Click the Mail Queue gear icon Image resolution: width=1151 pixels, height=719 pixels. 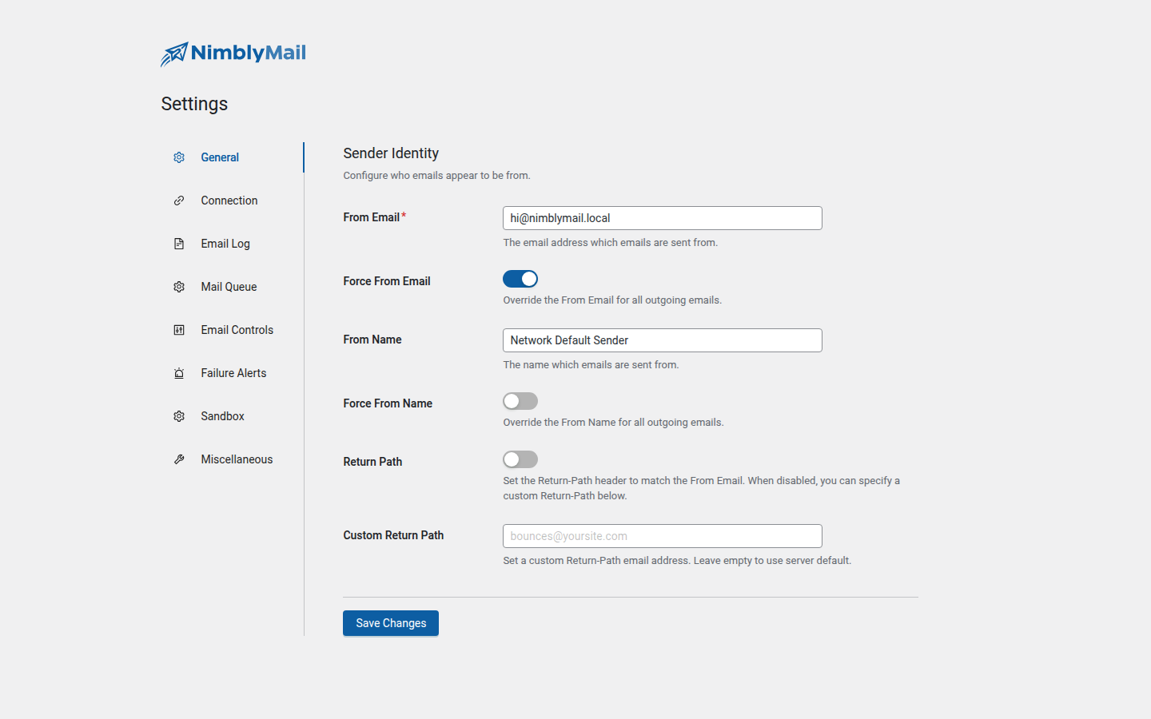tap(179, 287)
